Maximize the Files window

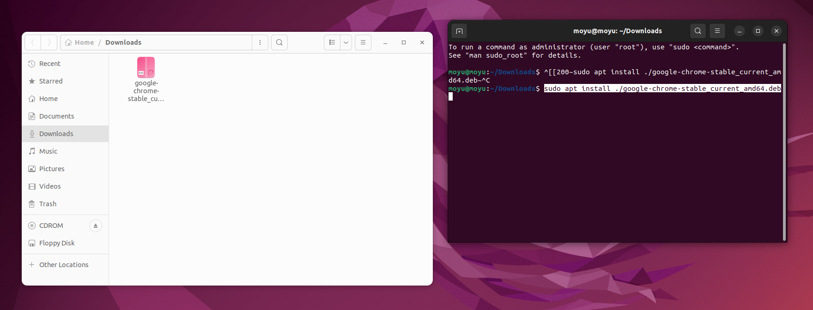(x=404, y=42)
